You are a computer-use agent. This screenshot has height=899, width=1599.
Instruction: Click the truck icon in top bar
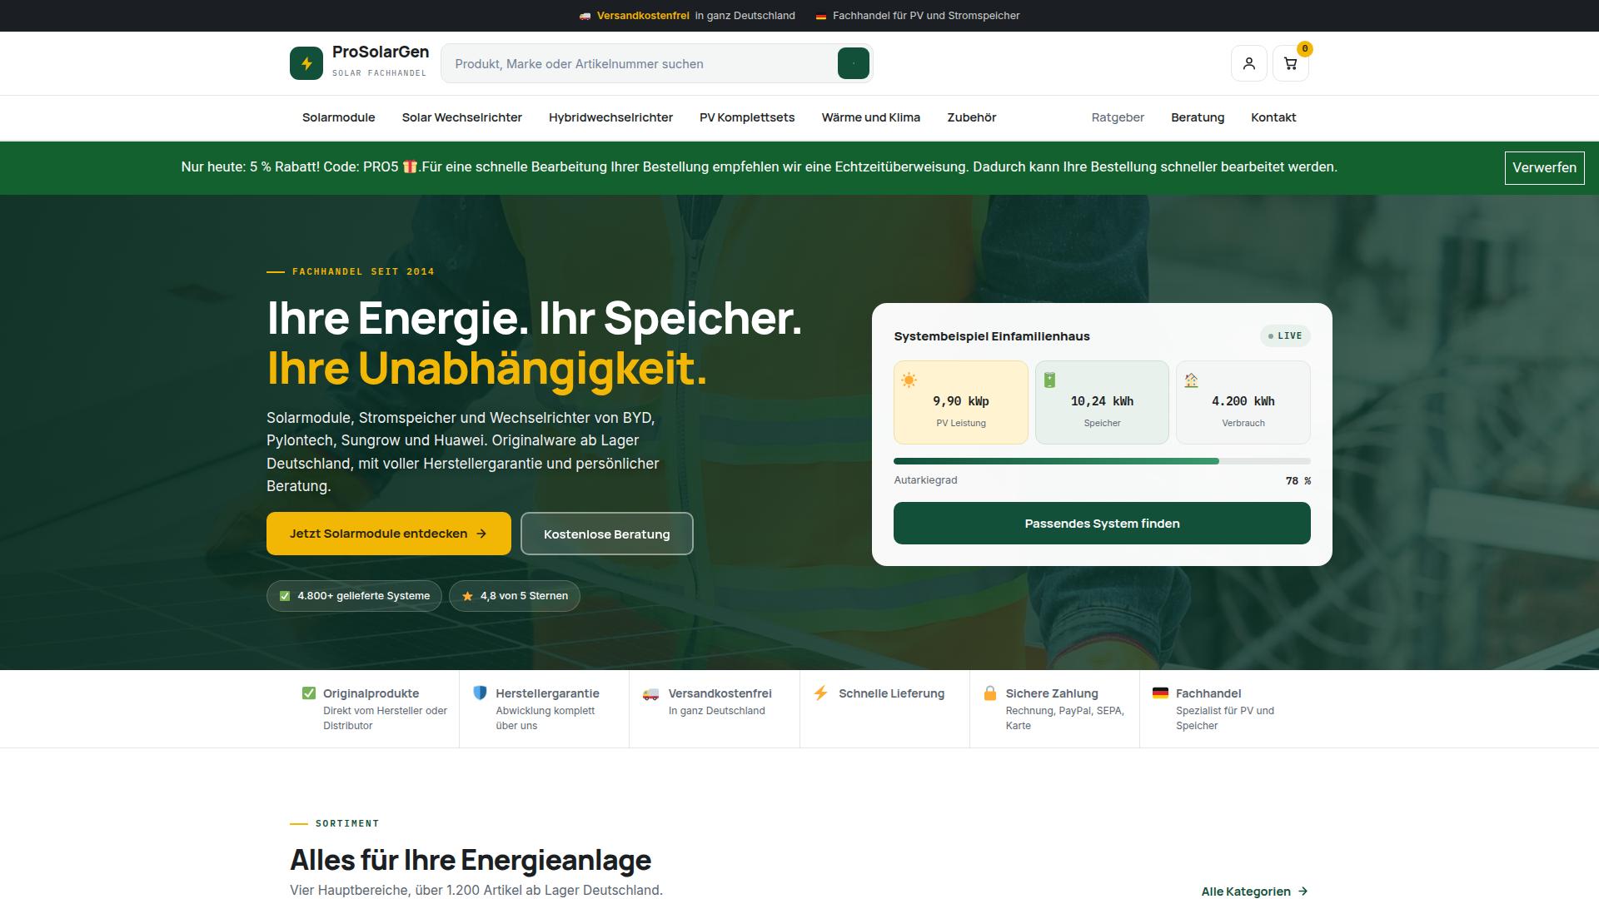(585, 16)
